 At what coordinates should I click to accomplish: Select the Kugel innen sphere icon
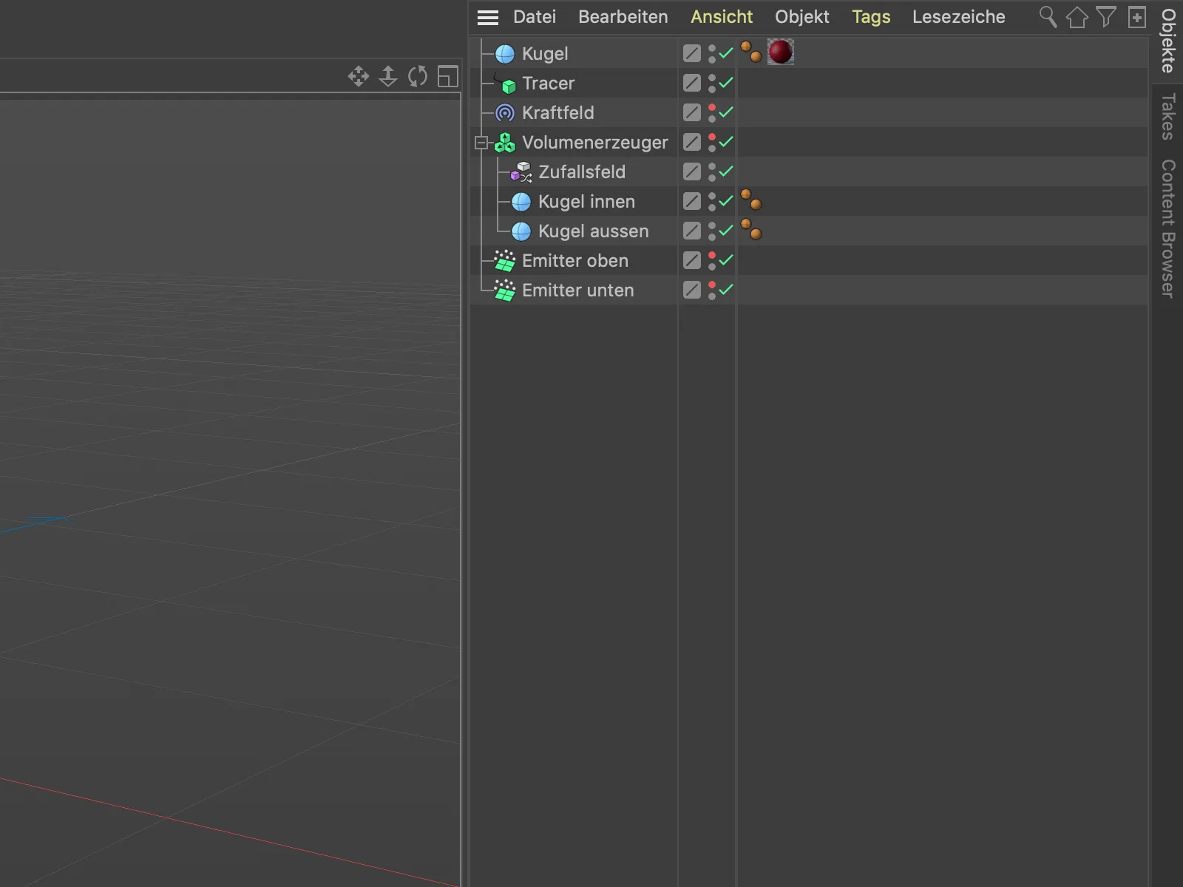(521, 202)
